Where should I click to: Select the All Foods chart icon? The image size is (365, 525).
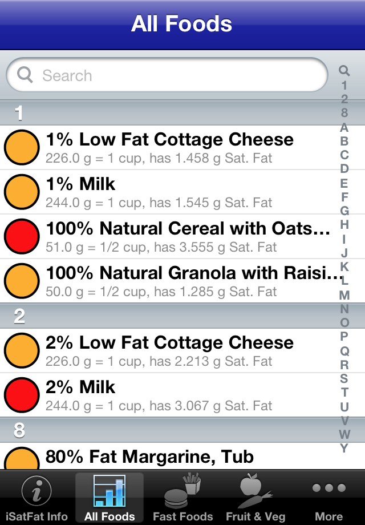(x=109, y=491)
